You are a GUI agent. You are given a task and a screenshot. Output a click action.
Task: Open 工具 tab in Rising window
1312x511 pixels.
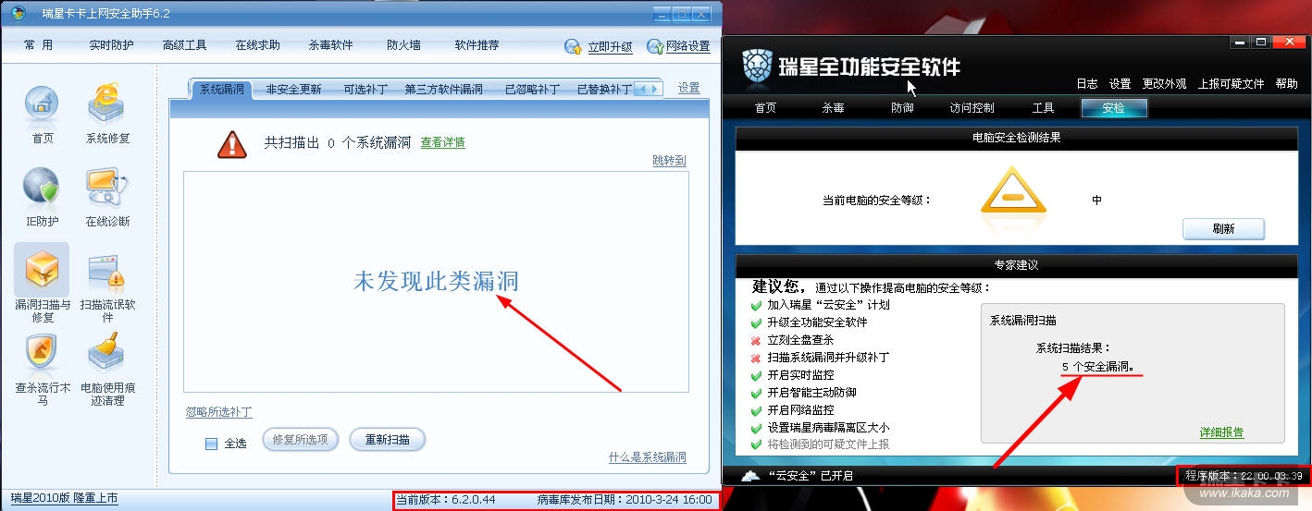point(1043,108)
